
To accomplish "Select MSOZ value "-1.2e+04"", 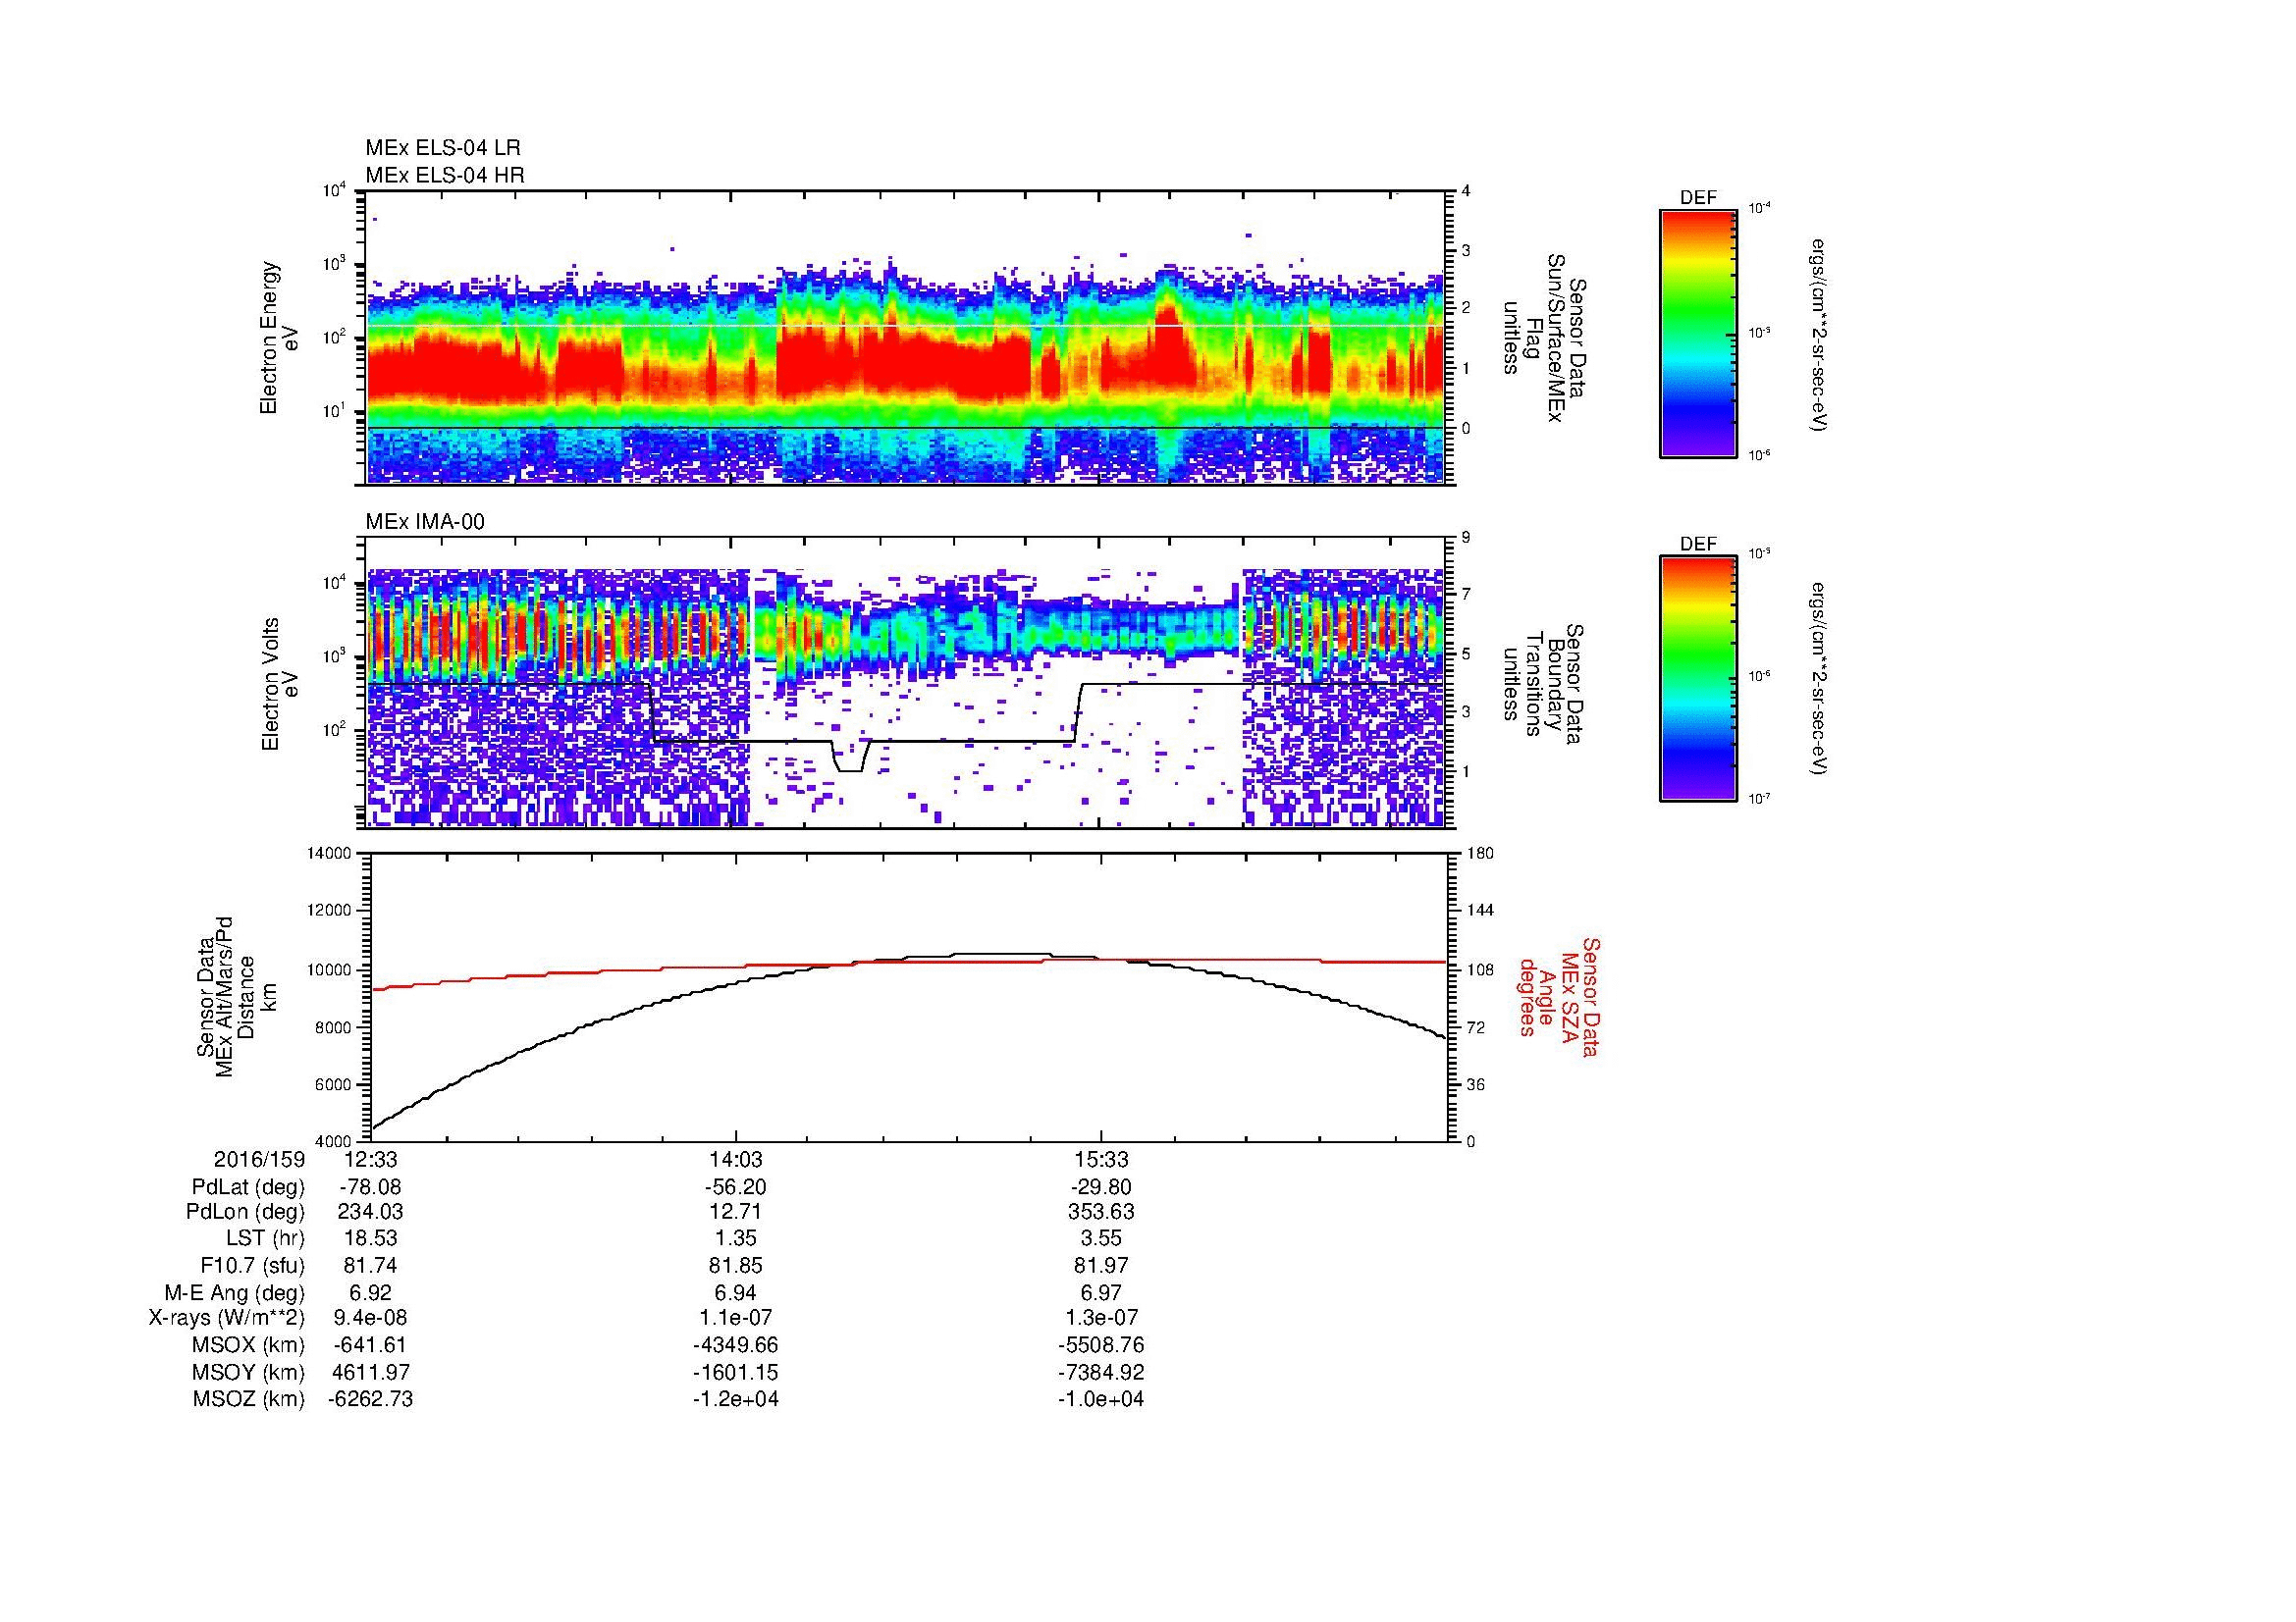I will coord(735,1399).
